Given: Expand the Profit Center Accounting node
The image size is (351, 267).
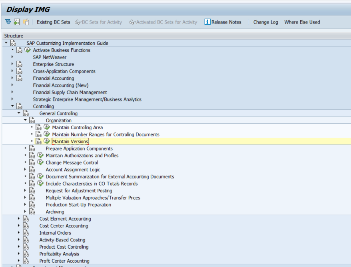Looking at the screenshot, I should point(19,261).
